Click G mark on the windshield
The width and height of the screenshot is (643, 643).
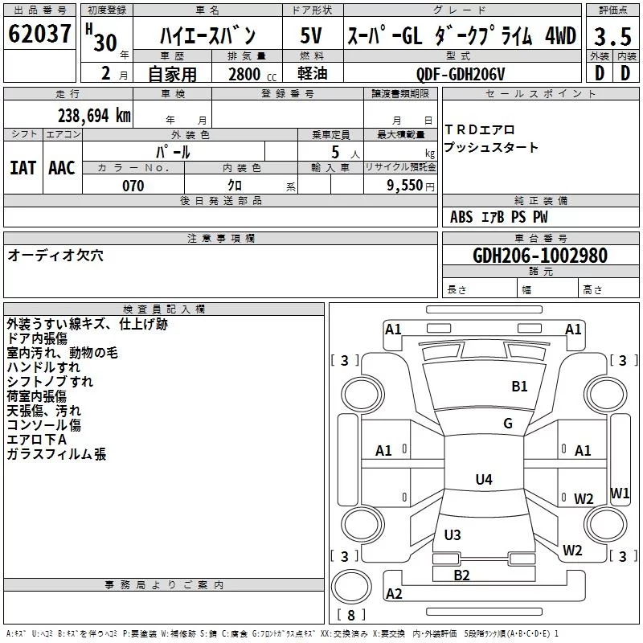coord(508,424)
